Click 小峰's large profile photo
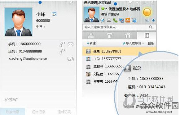Image resolution: width=180 pixels, height=115 pixels. click(x=18, y=22)
